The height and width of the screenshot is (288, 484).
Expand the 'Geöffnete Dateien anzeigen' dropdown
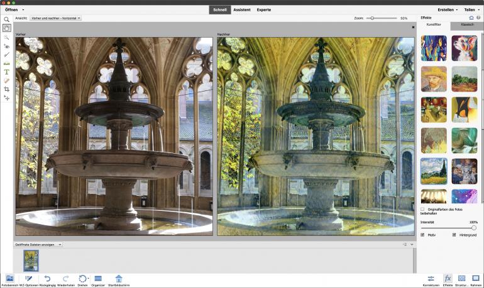(39, 244)
